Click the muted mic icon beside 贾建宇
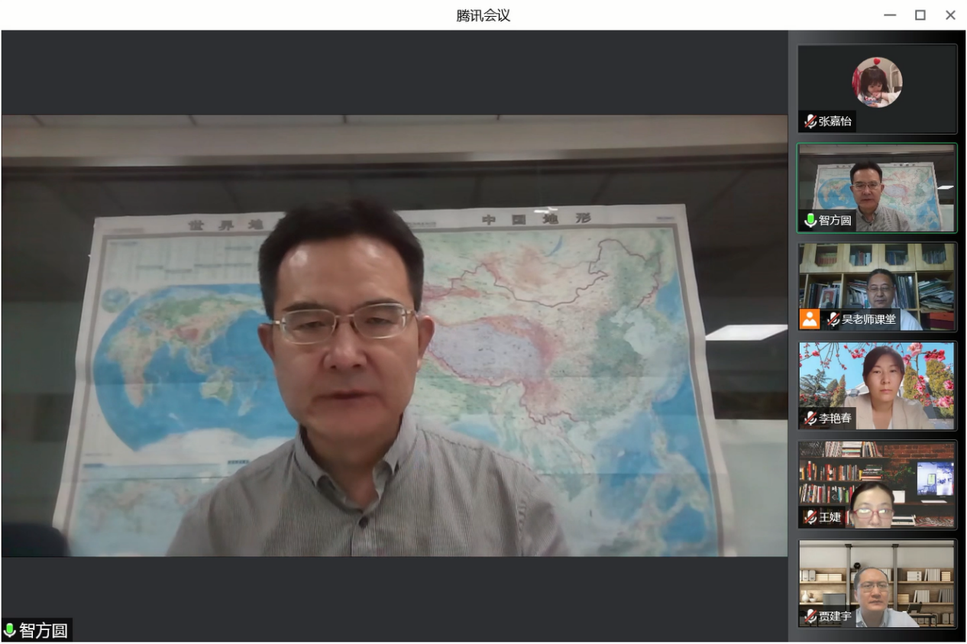The image size is (967, 644). point(810,616)
